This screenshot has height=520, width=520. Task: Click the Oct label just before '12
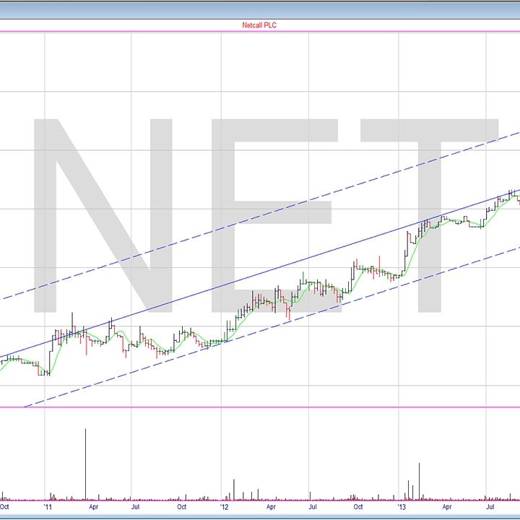(x=181, y=507)
